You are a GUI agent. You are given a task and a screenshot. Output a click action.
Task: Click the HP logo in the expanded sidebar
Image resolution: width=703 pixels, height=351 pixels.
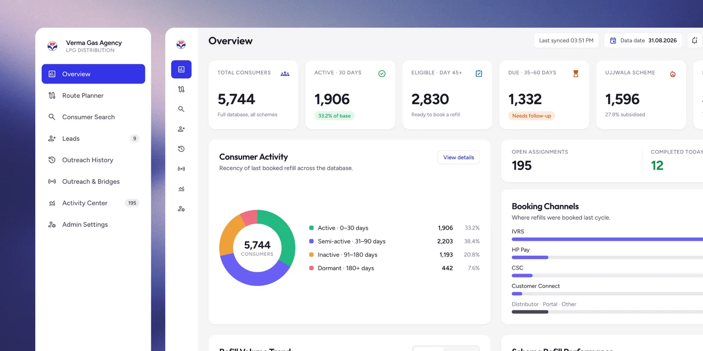pos(52,46)
